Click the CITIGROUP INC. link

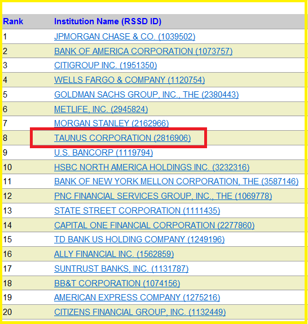pos(105,65)
